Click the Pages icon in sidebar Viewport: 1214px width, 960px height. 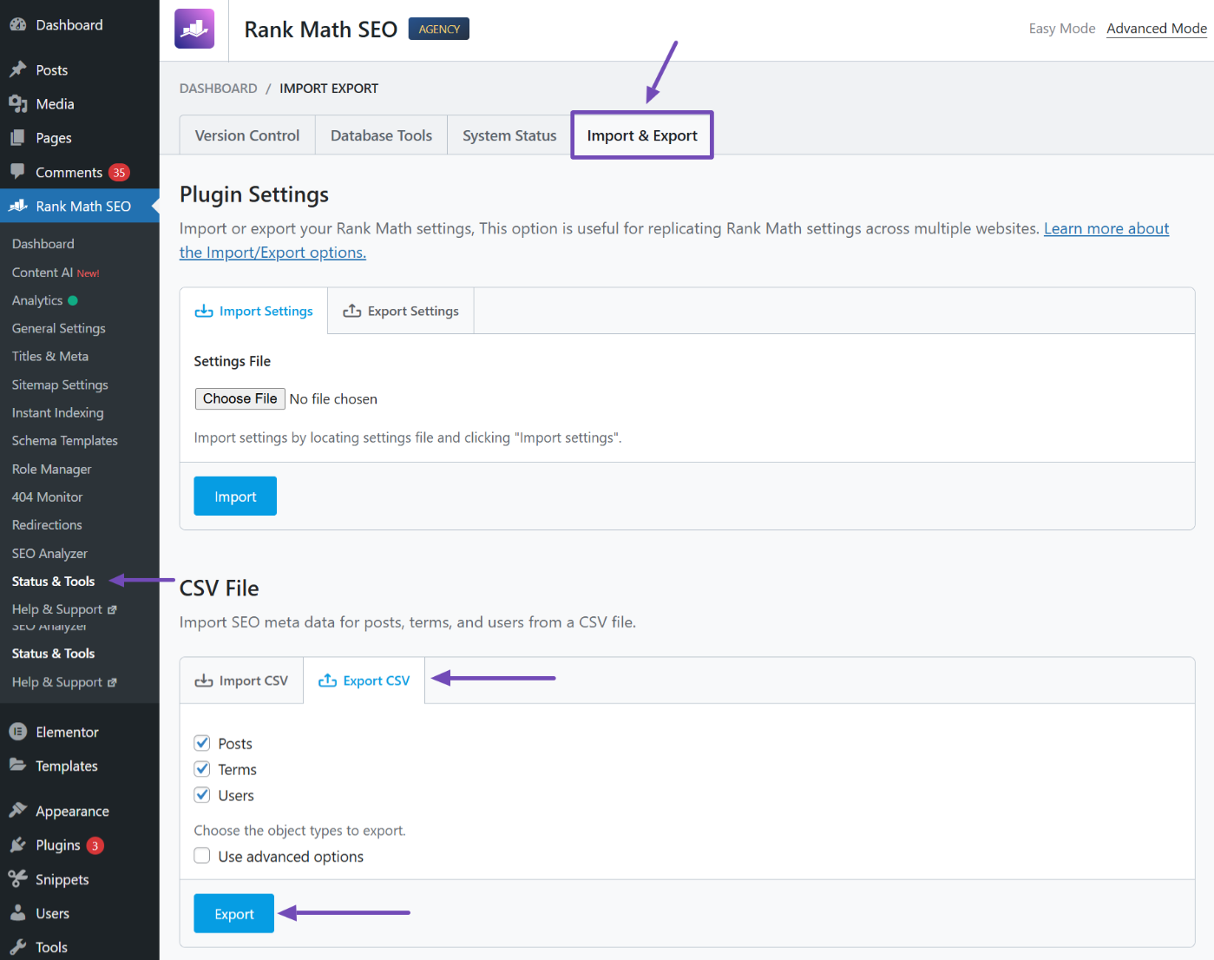tap(17, 138)
